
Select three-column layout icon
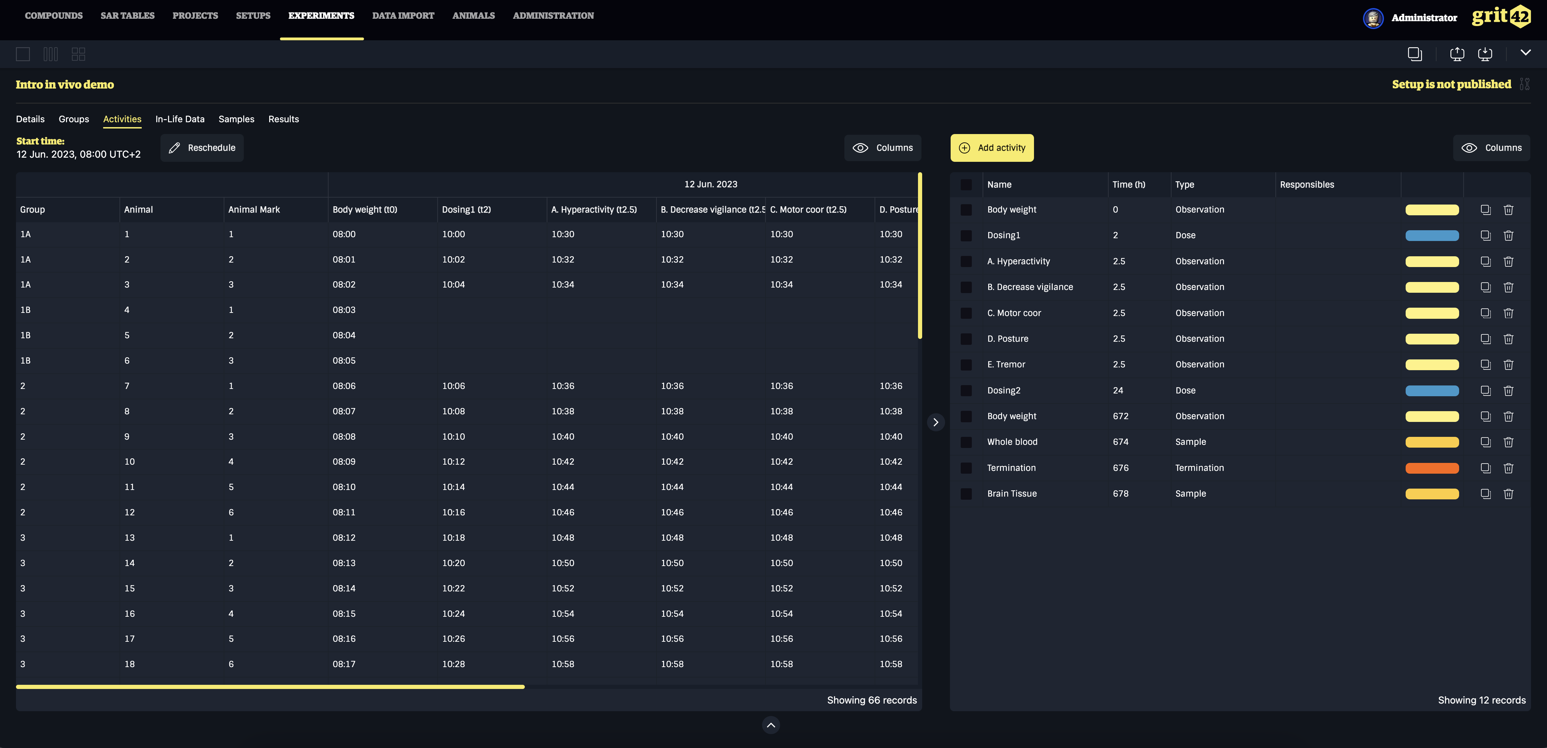coord(50,54)
